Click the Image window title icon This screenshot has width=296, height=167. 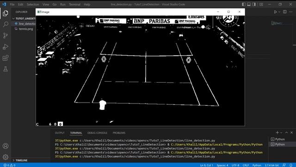(x=39, y=12)
